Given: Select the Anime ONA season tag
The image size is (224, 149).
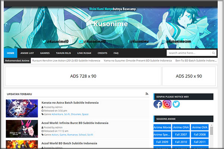Looking at the screenshot, I should (x=181, y=127).
